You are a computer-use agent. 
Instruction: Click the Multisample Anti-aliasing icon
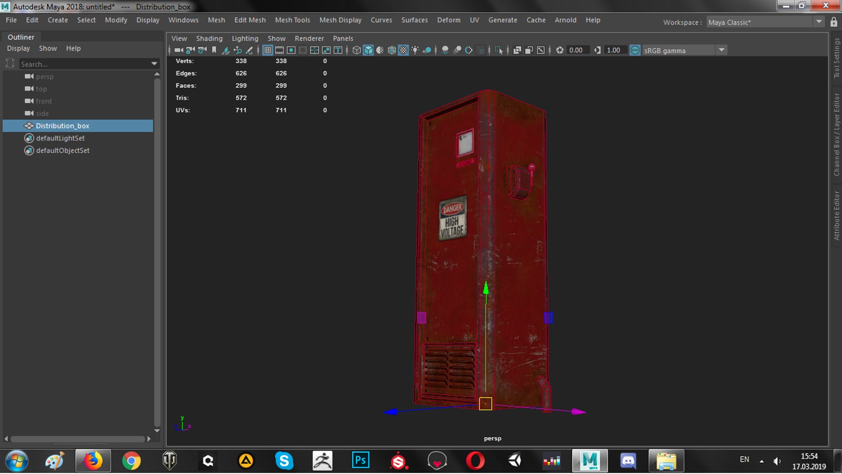pos(469,50)
